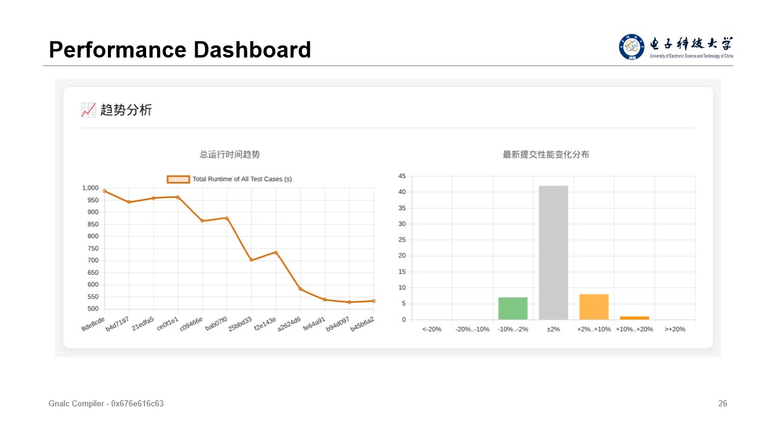Click the Gnalc Compiler footer text

(x=106, y=403)
